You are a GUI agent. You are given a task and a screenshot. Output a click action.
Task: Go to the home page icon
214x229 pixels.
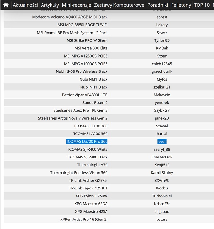coord(6,5)
